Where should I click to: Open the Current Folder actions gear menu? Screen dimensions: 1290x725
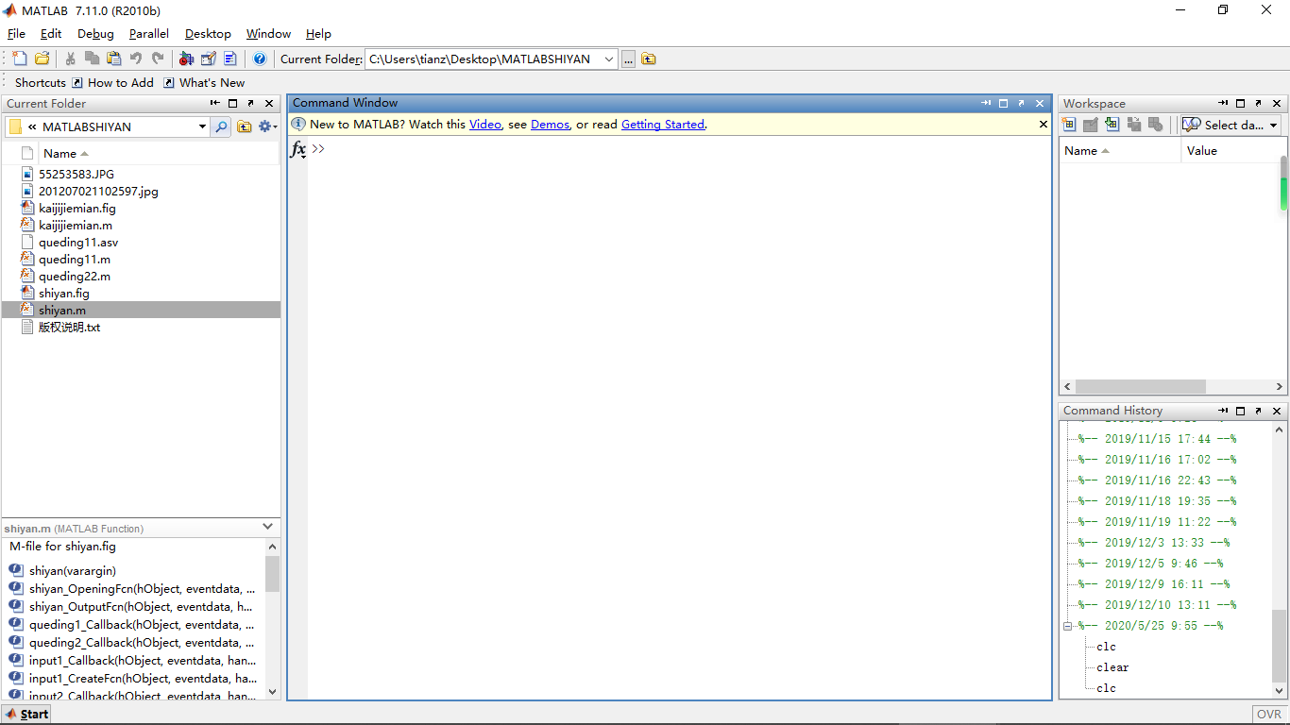[267, 126]
